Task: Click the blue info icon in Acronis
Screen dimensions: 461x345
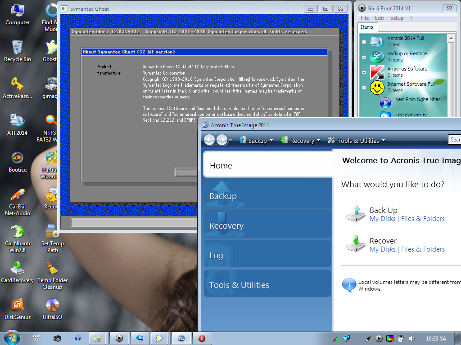Action: click(x=349, y=285)
